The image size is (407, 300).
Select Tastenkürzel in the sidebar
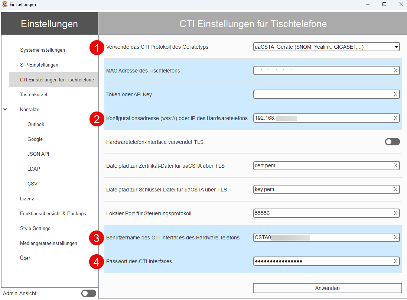click(33, 94)
